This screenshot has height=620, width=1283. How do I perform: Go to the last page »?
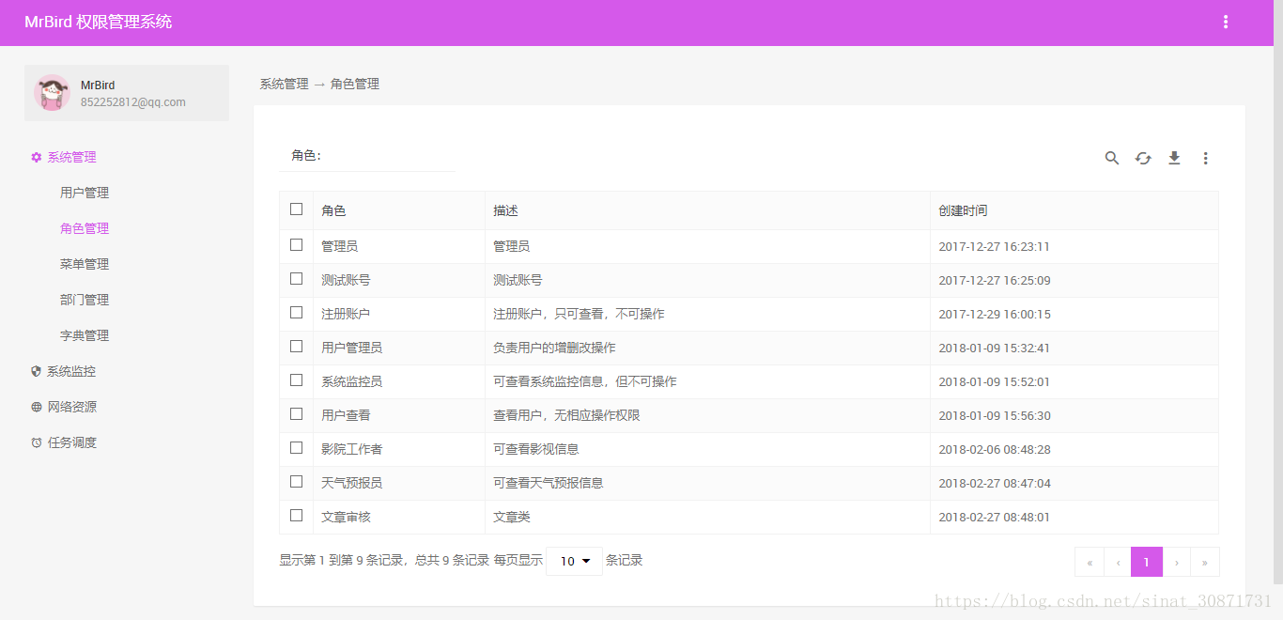1204,562
